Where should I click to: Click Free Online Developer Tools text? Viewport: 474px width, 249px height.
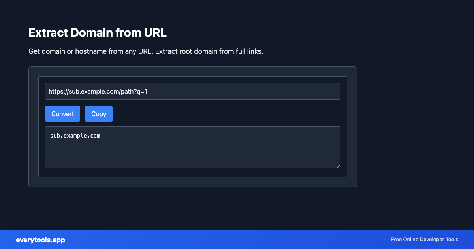pyautogui.click(x=424, y=240)
